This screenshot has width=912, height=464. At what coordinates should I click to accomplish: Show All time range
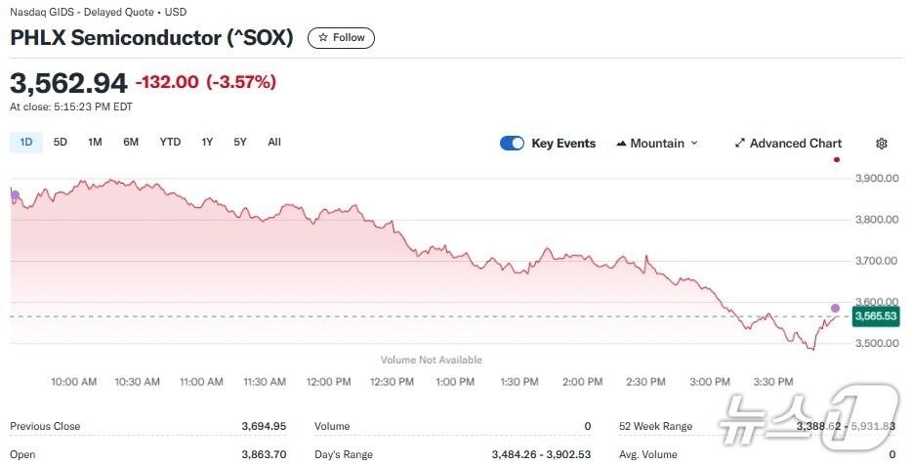pos(274,142)
